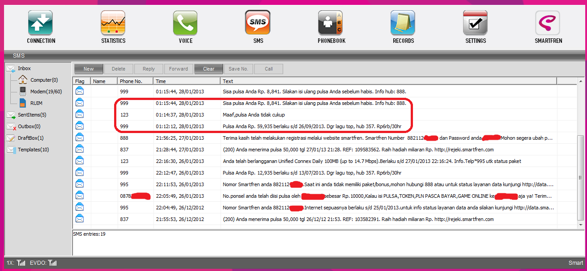587x271 pixels.
Task: Click the Reply button
Action: click(x=149, y=69)
